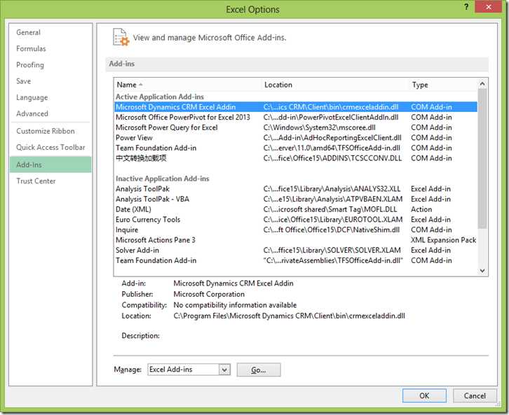The image size is (509, 415).
Task: Click the Cancel button
Action: tap(475, 395)
